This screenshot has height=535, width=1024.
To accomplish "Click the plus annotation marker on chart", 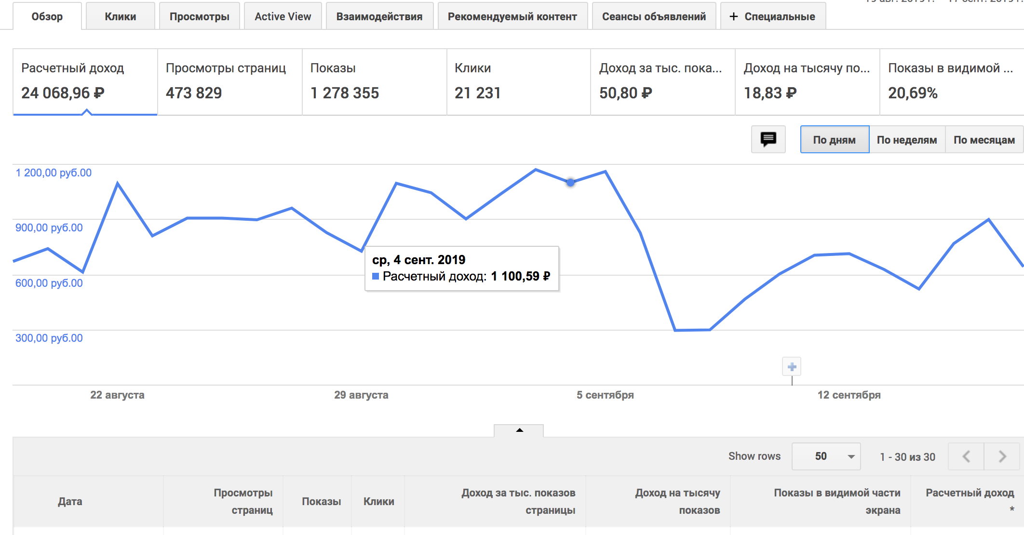I will click(792, 367).
